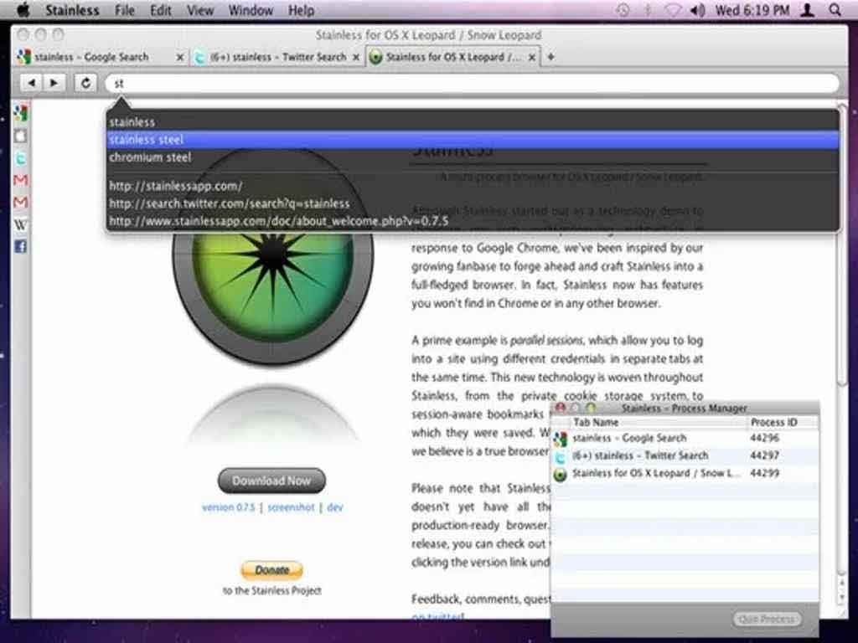Open the version 0.7.5 link

click(x=228, y=507)
